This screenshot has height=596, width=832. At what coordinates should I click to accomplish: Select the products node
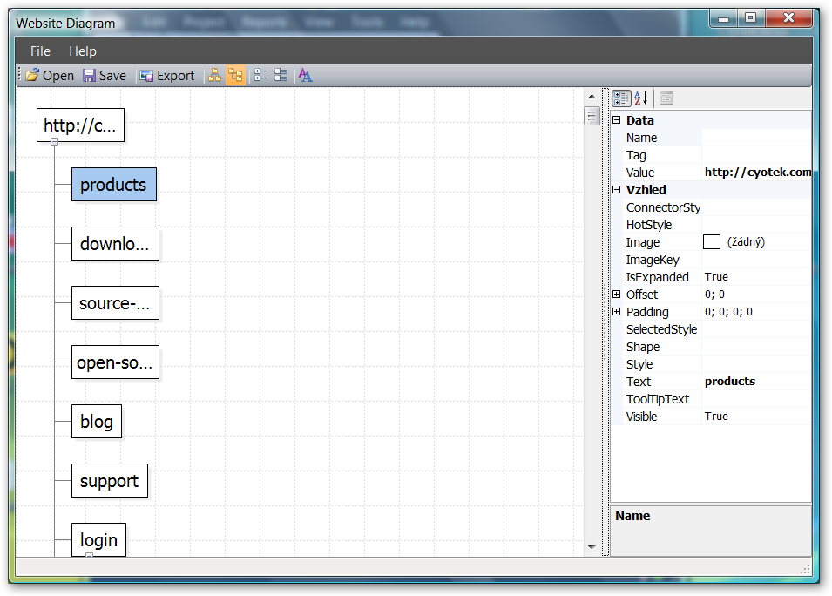[114, 184]
